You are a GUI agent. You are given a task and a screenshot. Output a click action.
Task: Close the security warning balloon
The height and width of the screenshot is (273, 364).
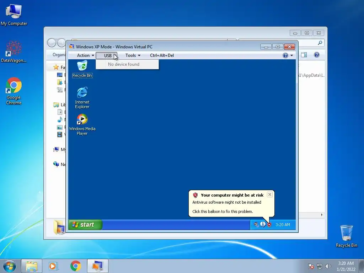click(269, 194)
